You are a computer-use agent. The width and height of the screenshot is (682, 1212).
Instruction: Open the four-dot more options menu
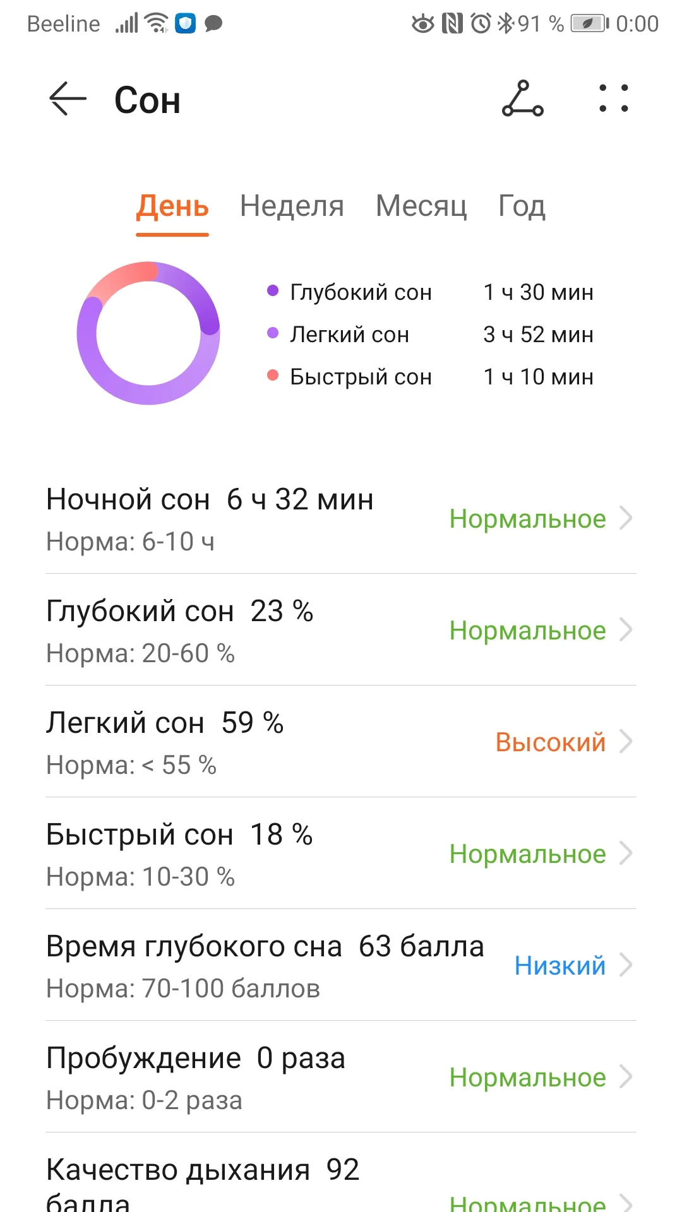[613, 99]
